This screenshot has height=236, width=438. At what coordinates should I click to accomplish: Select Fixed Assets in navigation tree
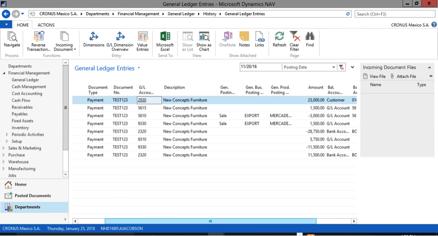22,121
